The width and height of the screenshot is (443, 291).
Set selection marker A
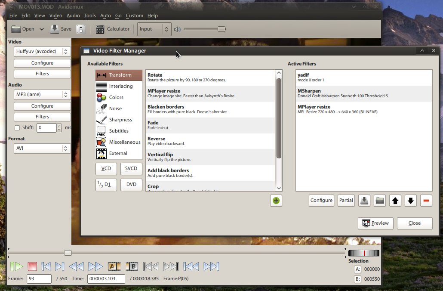[114, 266]
